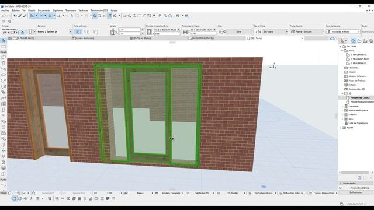Click the Beam tool in the toolbox
This screenshot has width=374, height=210.
coord(4,69)
